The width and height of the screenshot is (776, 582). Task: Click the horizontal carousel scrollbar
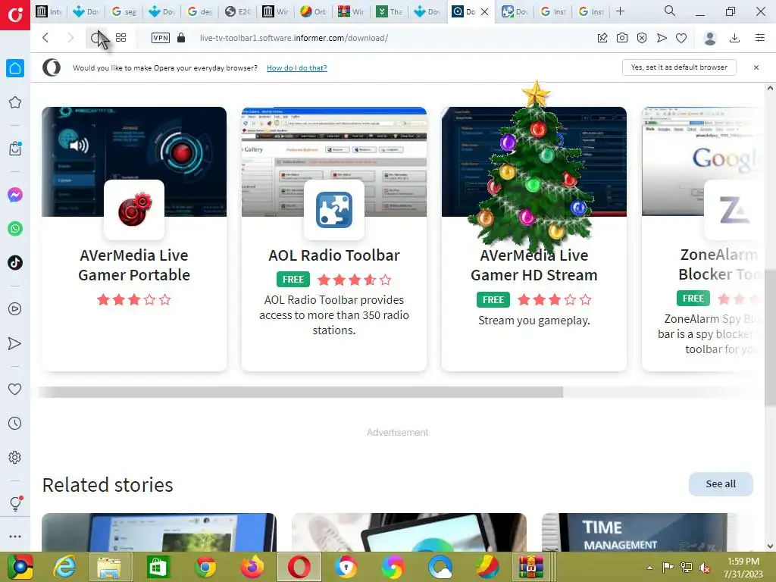click(x=300, y=393)
